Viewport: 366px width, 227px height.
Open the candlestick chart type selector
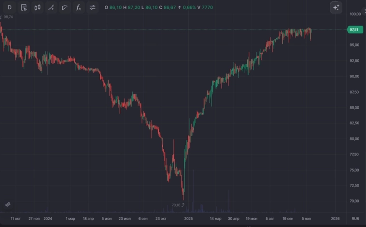[38, 8]
